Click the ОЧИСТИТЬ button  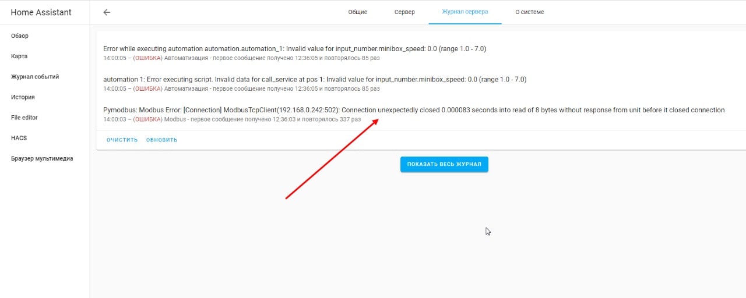122,140
